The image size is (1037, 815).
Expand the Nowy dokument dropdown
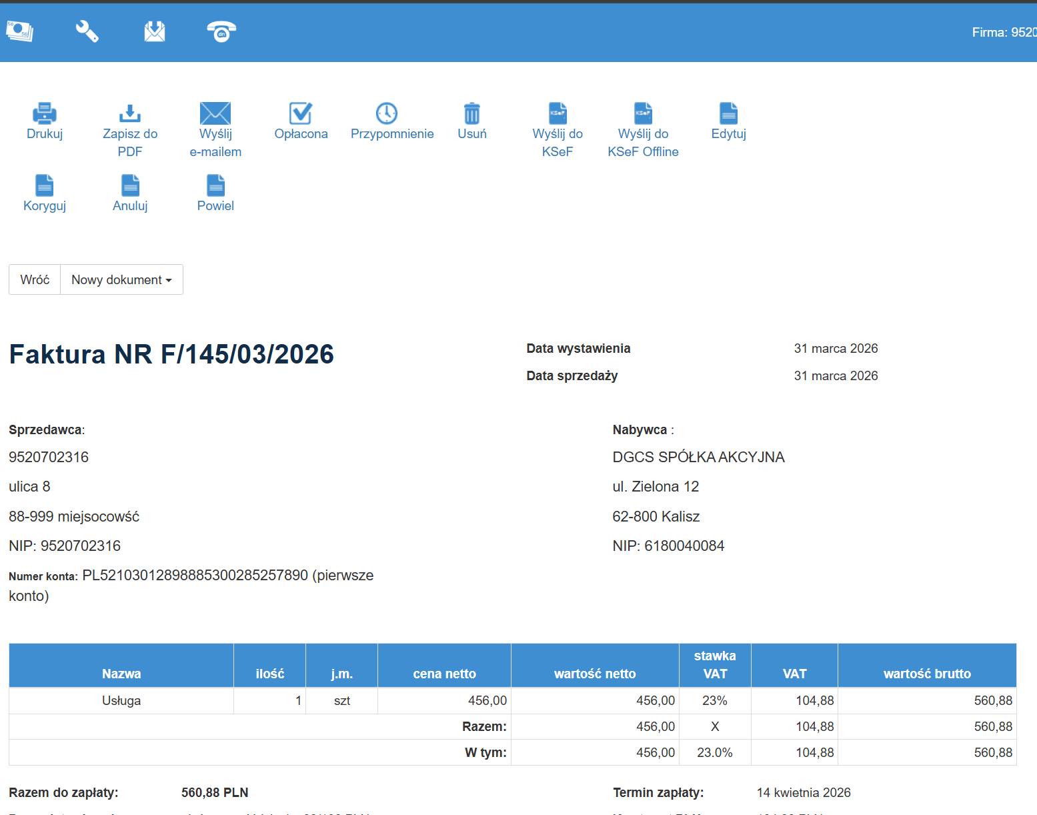(x=121, y=279)
